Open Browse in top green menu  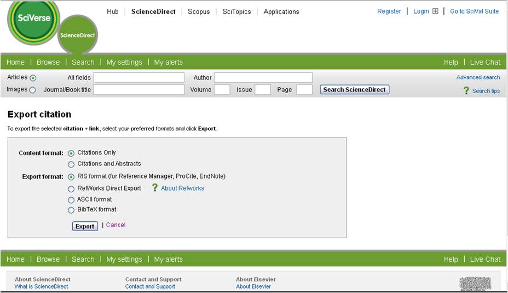tap(48, 62)
